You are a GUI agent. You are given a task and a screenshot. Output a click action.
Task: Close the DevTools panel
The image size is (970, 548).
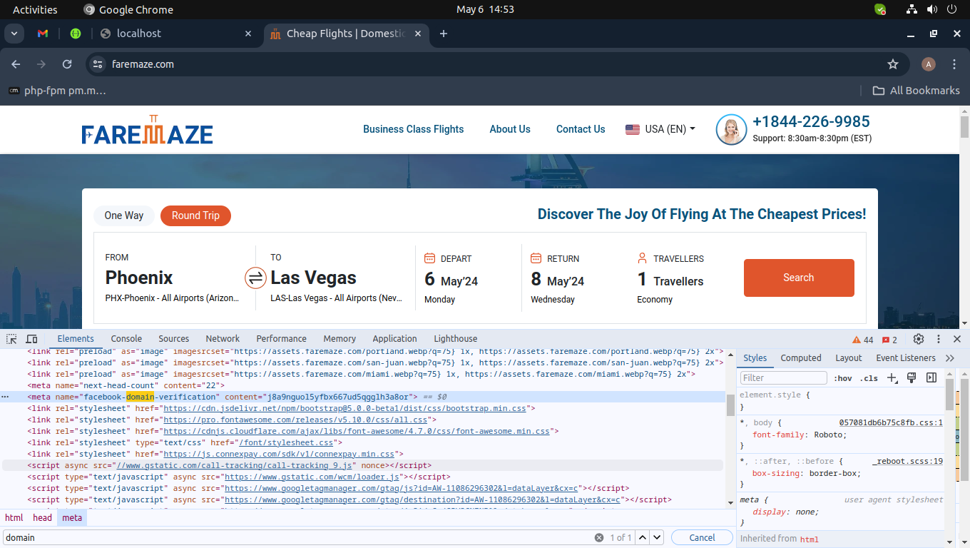pyautogui.click(x=957, y=339)
